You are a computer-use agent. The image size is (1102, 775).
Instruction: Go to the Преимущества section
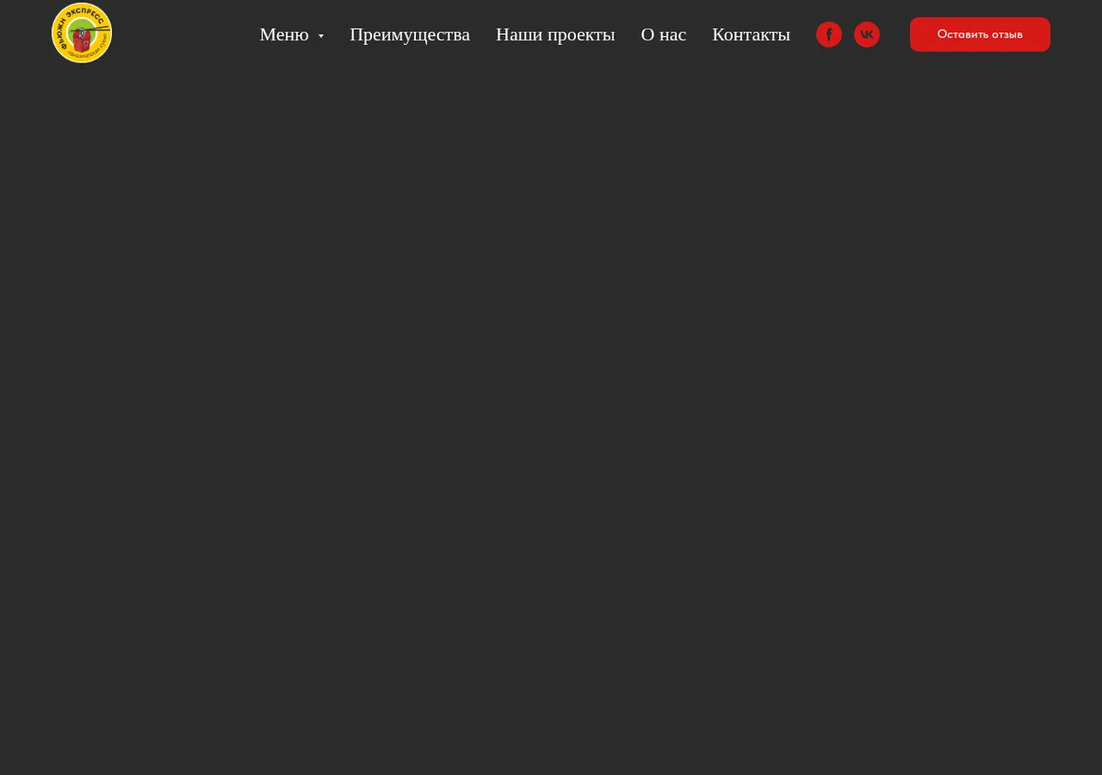[410, 35]
